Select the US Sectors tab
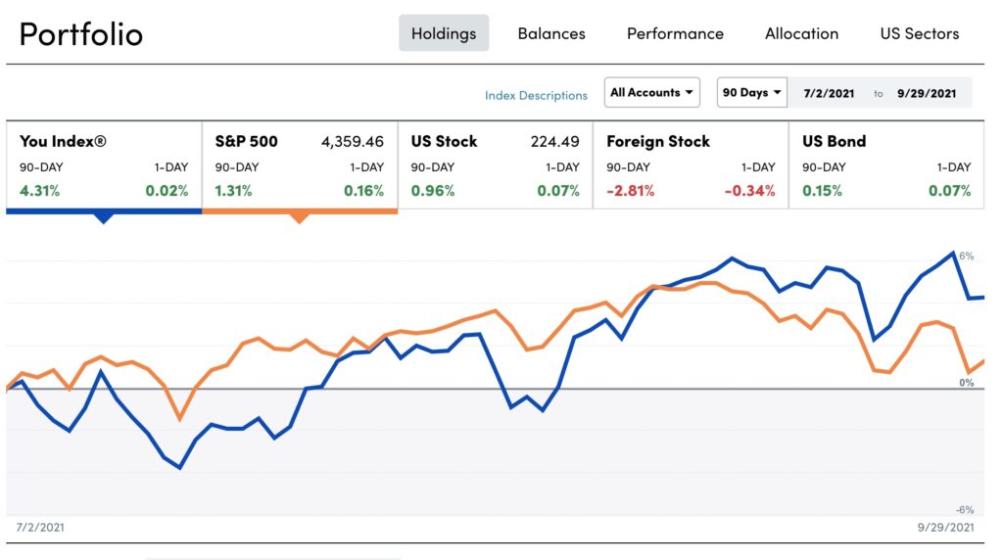The width and height of the screenshot is (1003, 560). 919,33
